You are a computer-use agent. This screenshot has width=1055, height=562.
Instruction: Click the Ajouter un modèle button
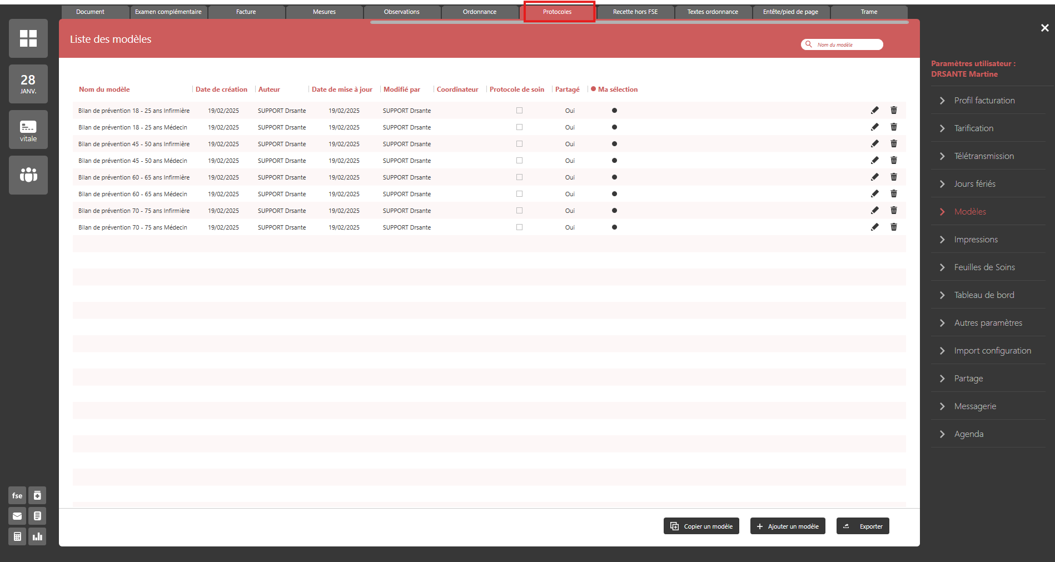[787, 526]
